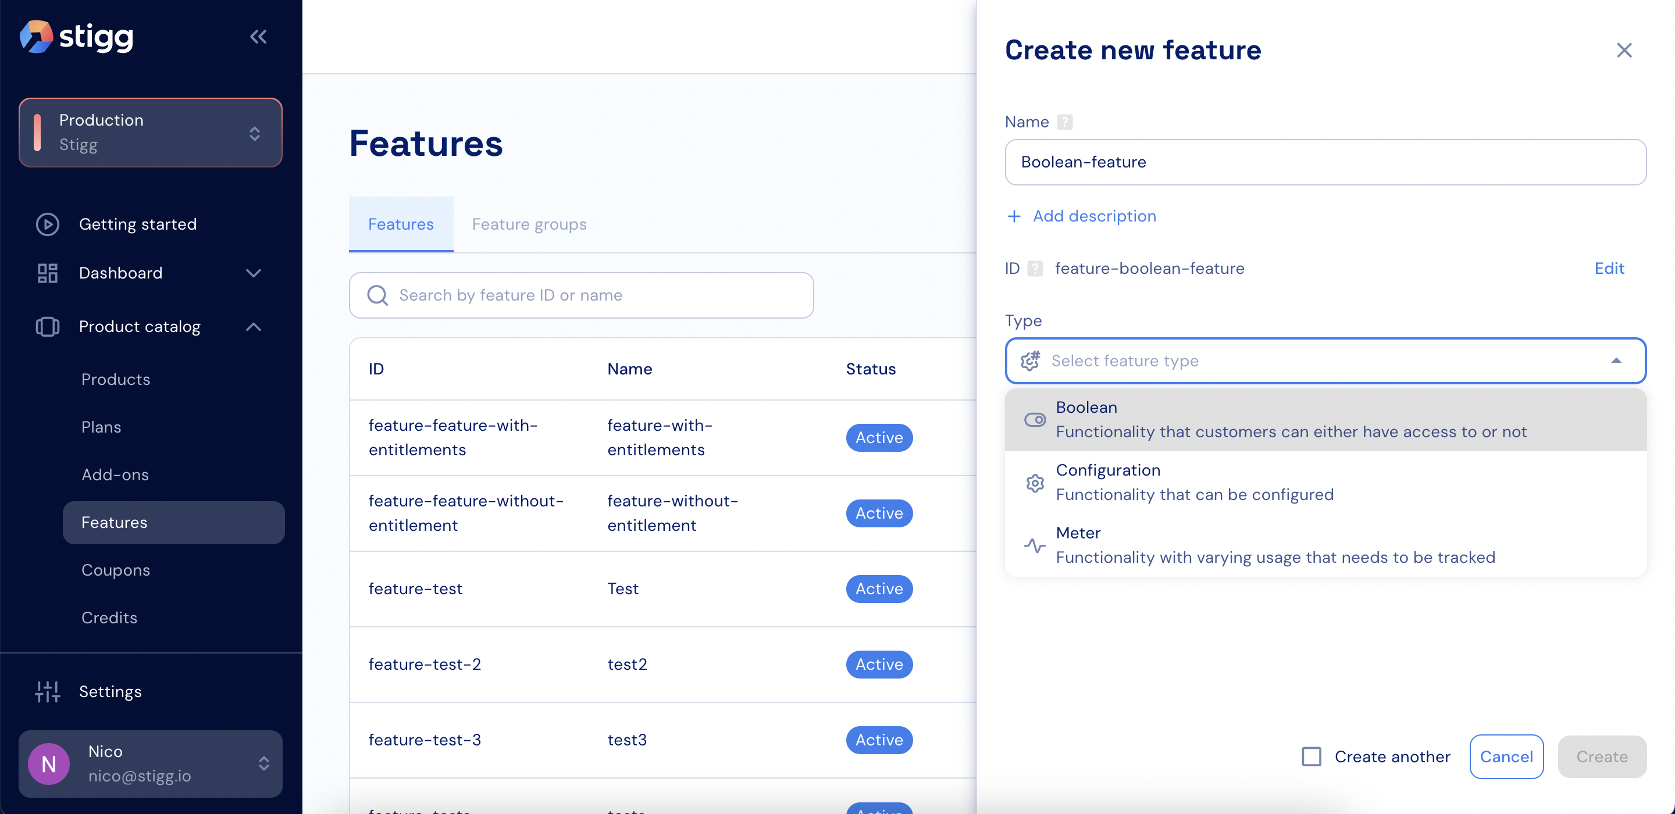This screenshot has height=814, width=1675.
Task: Check the Create another checkbox
Action: point(1311,757)
